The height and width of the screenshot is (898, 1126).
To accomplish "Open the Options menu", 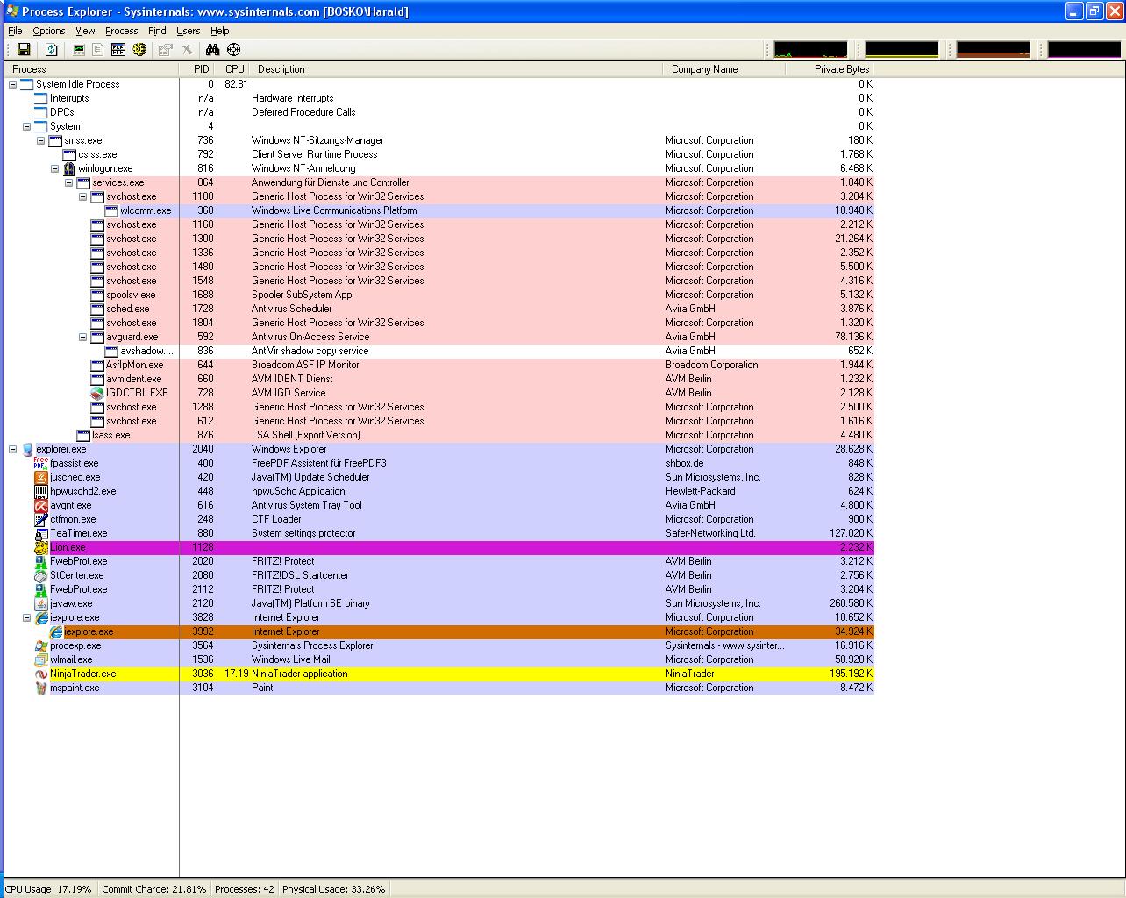I will click(49, 31).
